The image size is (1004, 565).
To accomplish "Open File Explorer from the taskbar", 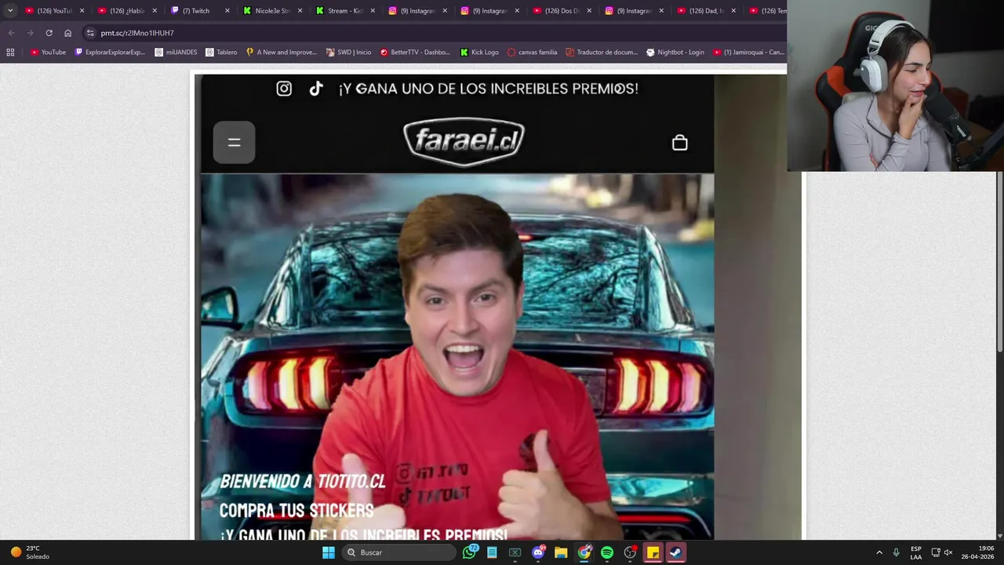I will tap(561, 552).
